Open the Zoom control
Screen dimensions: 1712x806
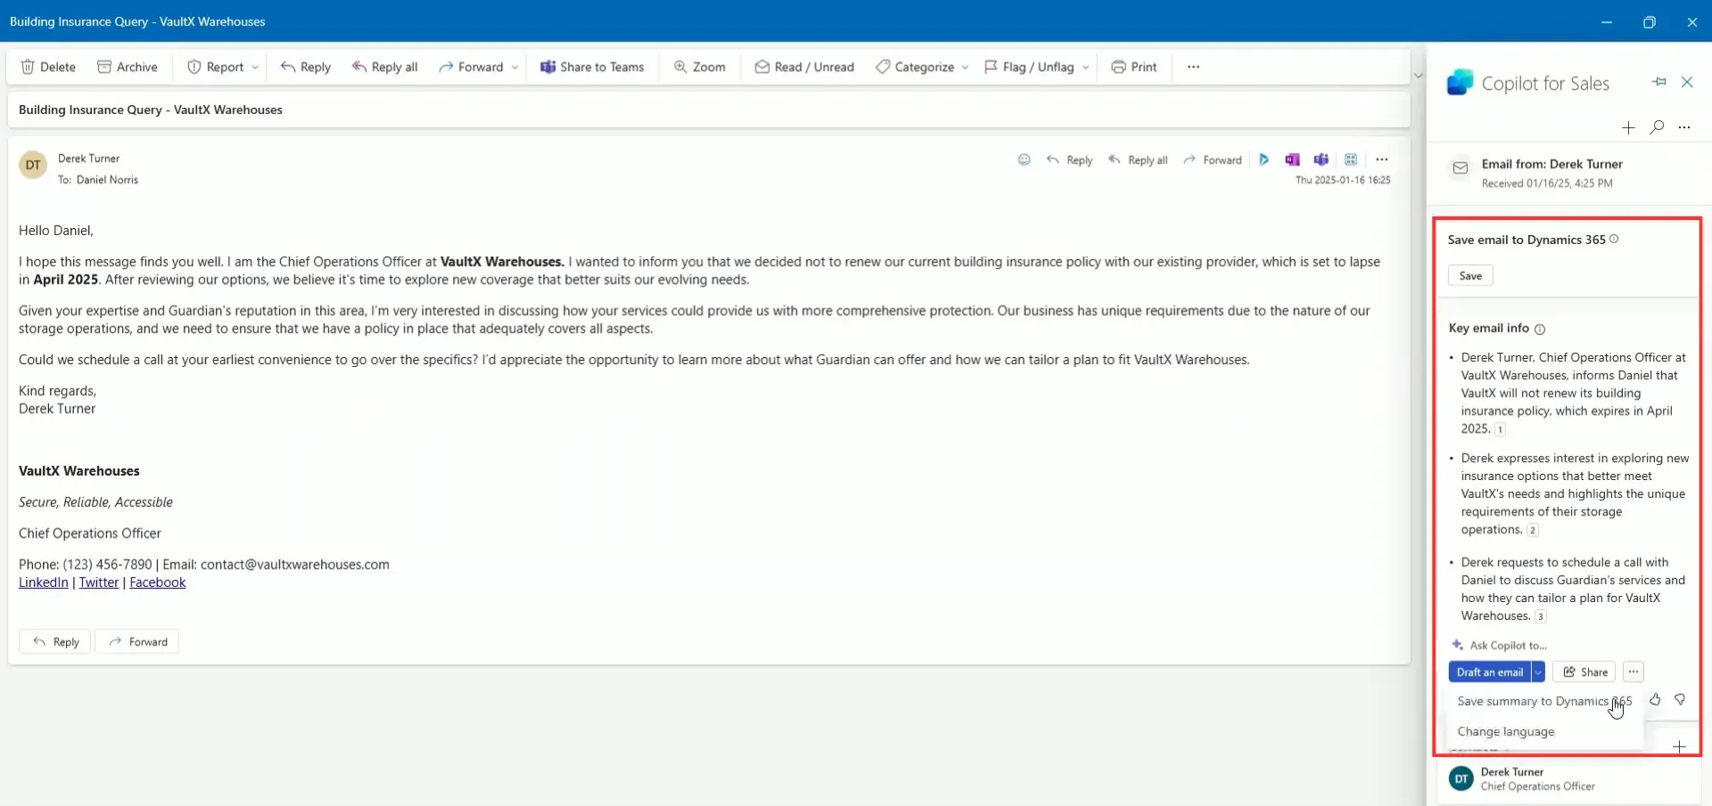click(700, 67)
